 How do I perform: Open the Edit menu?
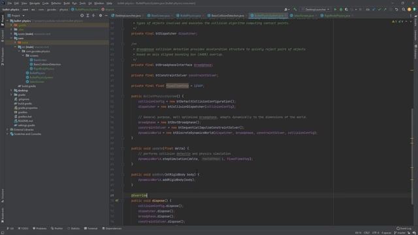tap(16, 3)
